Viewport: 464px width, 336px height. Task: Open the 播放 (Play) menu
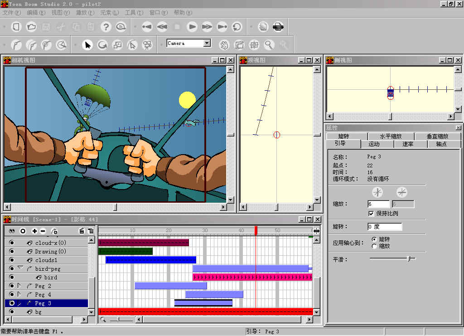[x=85, y=12]
